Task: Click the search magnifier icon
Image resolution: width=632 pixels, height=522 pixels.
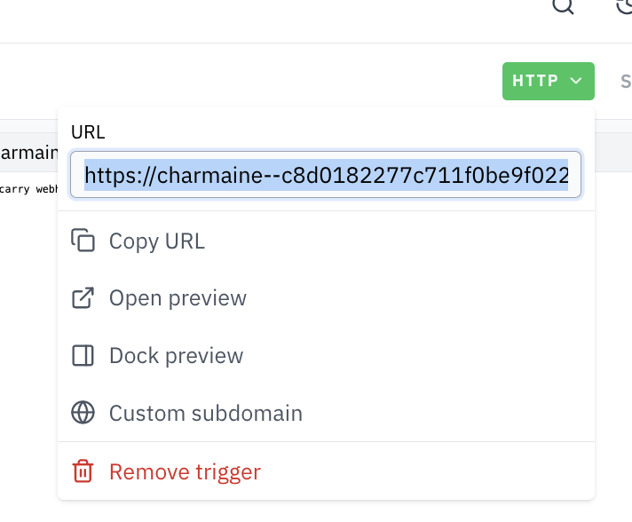Action: pos(563,5)
